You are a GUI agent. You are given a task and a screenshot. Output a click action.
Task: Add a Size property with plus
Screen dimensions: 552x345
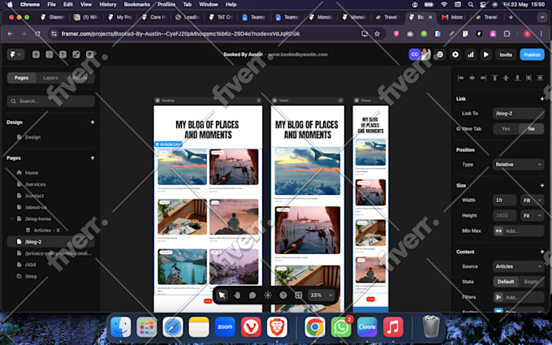[x=542, y=186]
